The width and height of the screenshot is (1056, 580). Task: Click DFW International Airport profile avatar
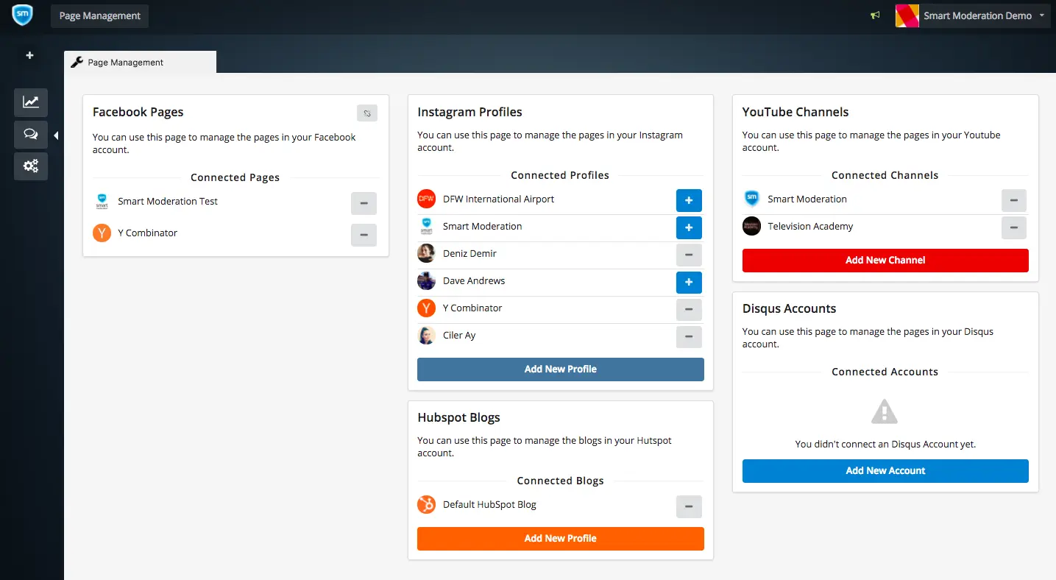point(427,199)
